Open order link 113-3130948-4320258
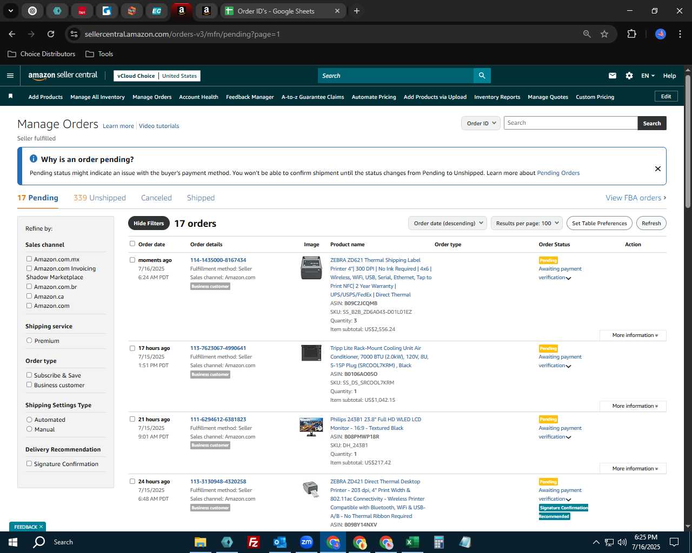 (x=218, y=481)
